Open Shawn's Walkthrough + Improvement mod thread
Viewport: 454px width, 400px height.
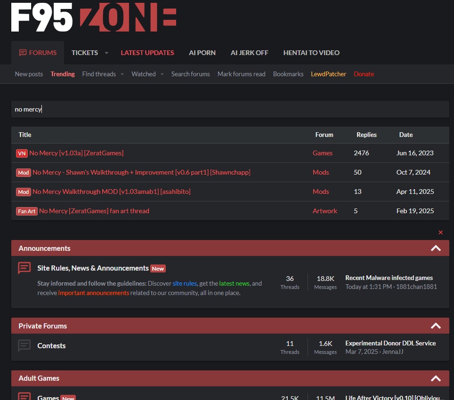point(141,172)
